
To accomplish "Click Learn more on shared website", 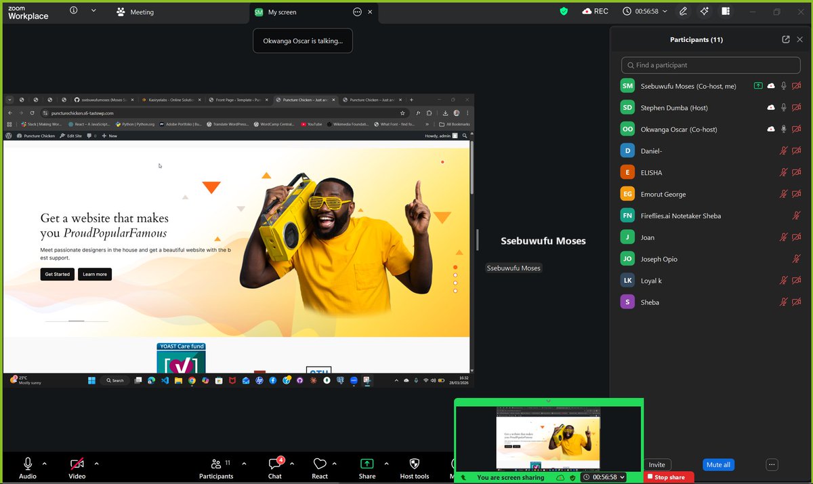I will tap(95, 275).
